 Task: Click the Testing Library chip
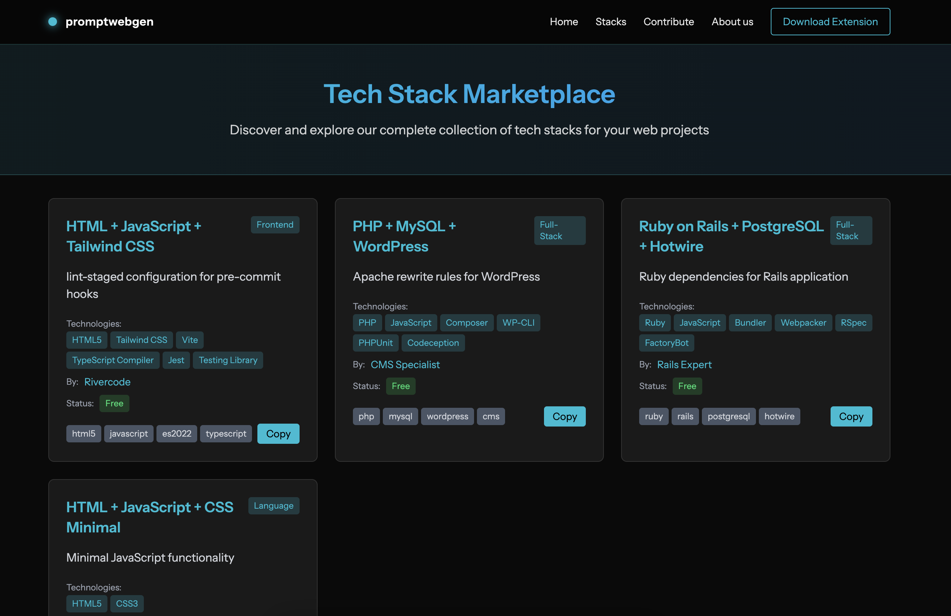pos(228,360)
